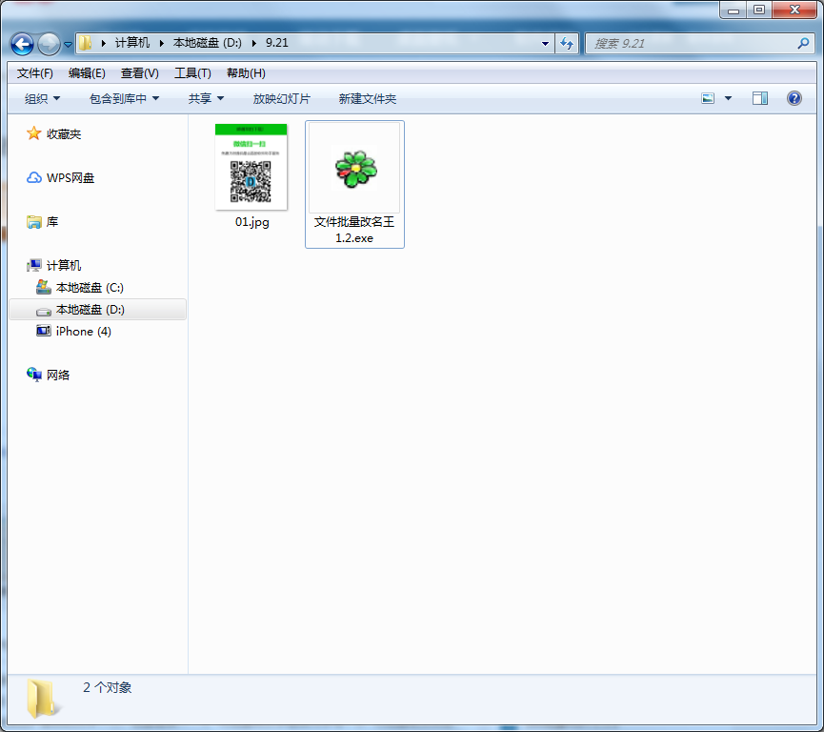The height and width of the screenshot is (732, 824).
Task: Open the 帮助(H) menu
Action: 246,73
